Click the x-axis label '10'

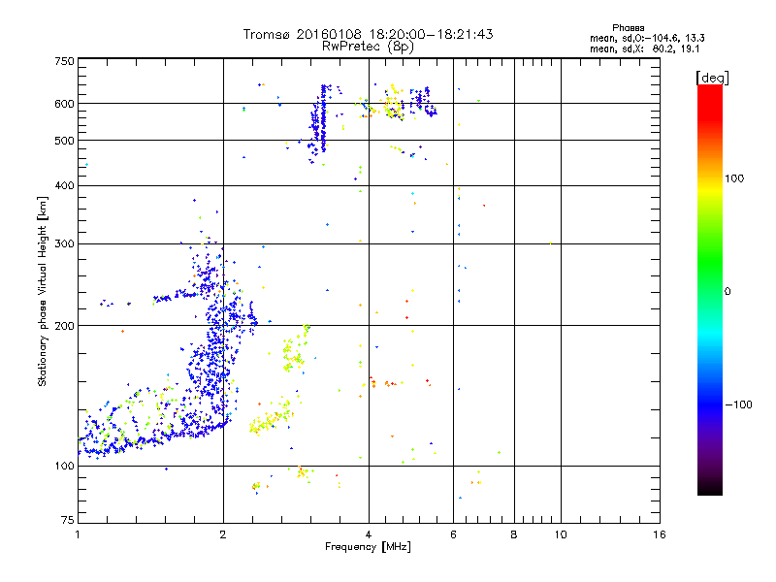(561, 534)
